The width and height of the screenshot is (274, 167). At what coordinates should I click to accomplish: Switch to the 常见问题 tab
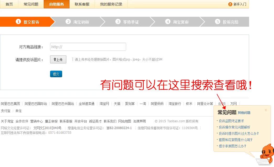point(31,4)
